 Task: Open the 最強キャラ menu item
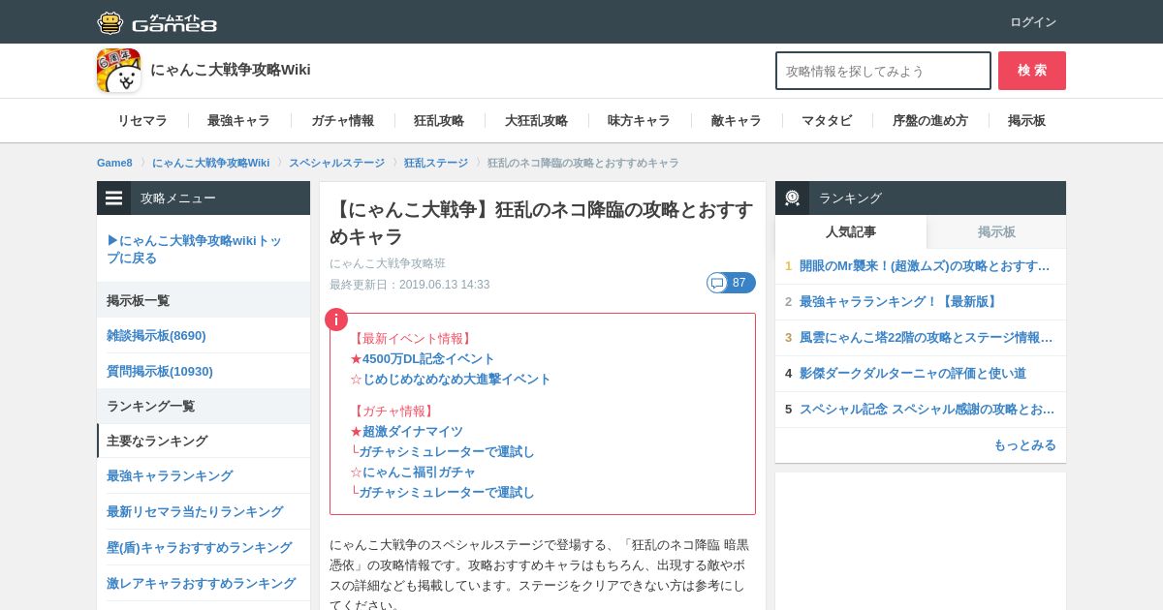[238, 121]
